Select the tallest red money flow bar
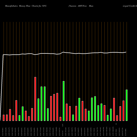Image resolution: width=137 pixels, height=137 pixels. (x=35, y=99)
